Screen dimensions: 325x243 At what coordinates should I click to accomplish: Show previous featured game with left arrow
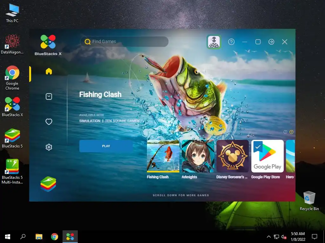tap(285, 132)
